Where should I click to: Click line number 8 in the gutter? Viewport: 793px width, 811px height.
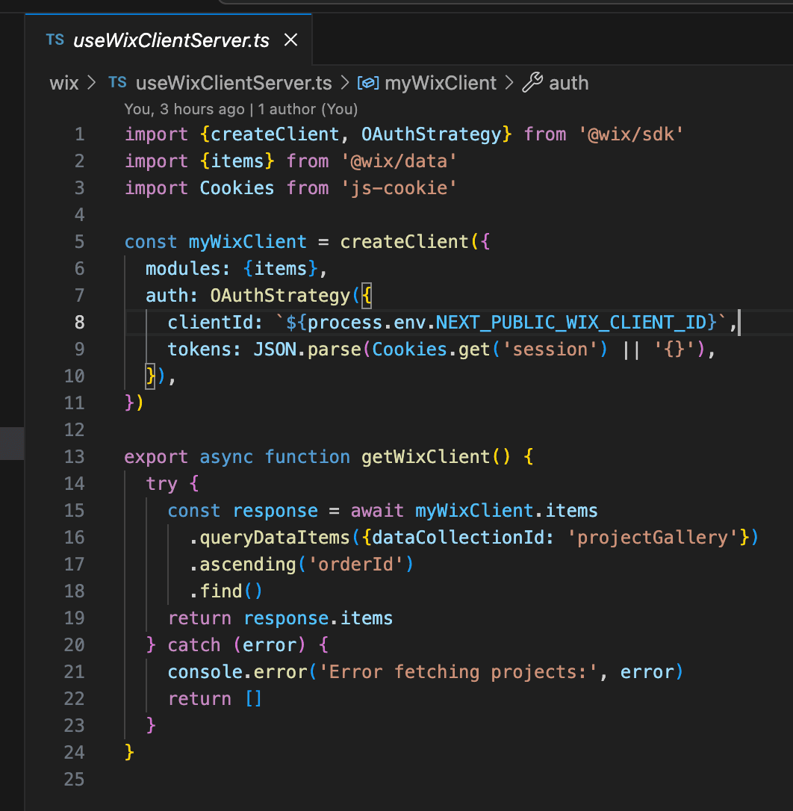click(x=79, y=323)
